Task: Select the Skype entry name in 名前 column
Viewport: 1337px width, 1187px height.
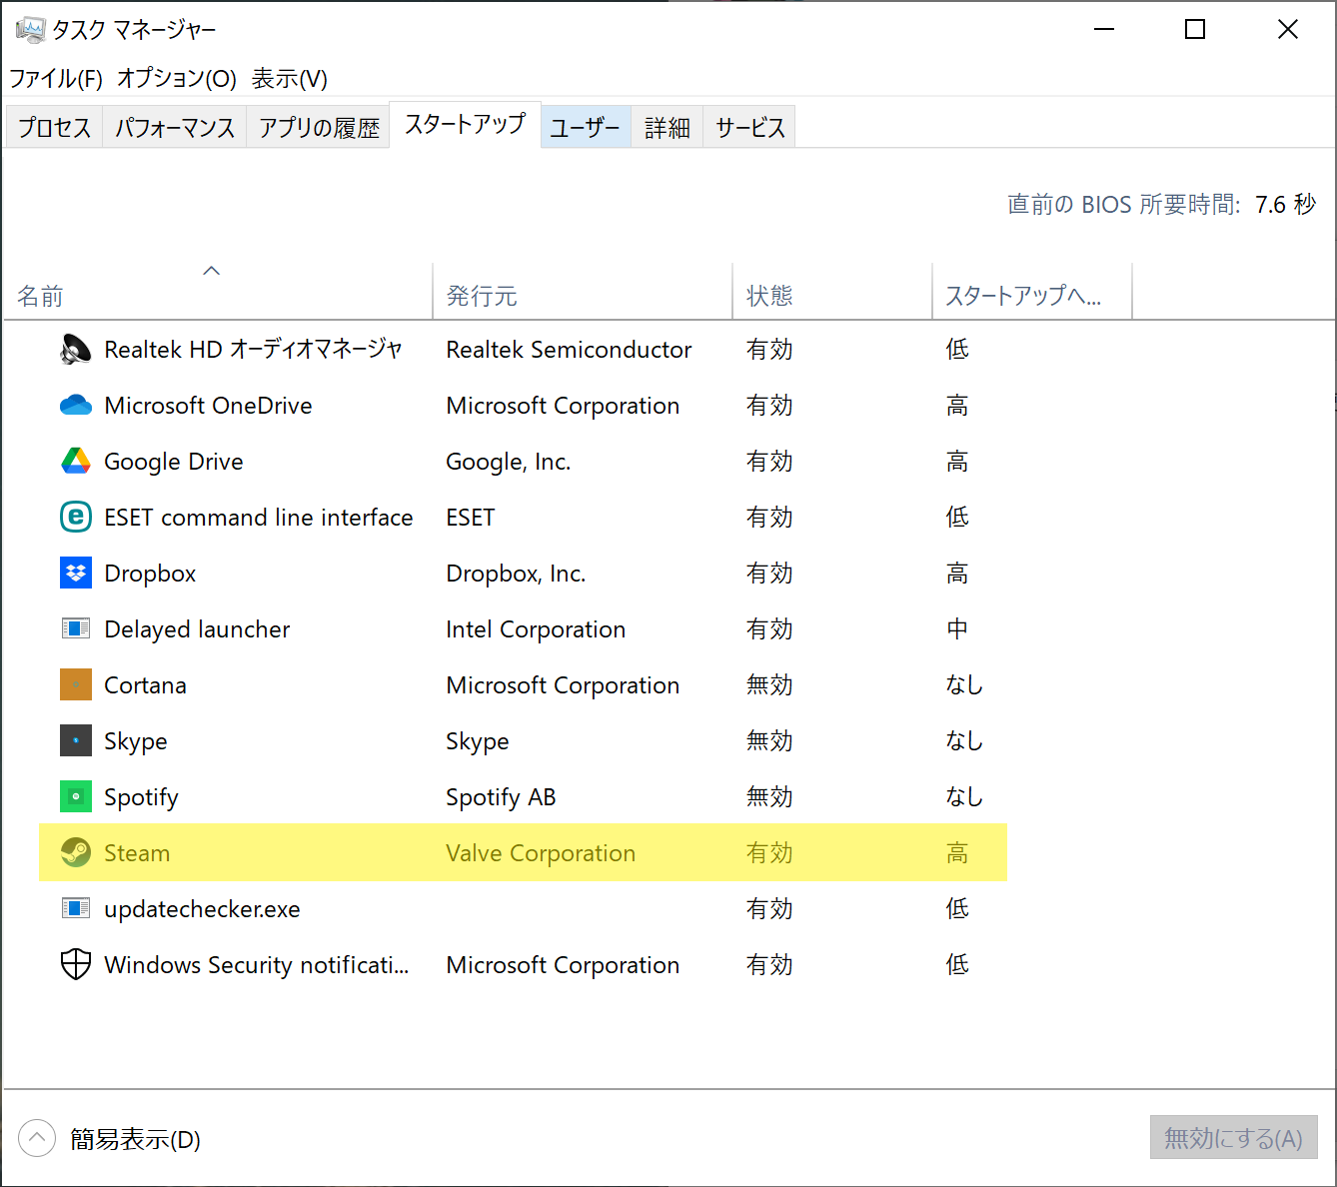Action: tap(136, 741)
